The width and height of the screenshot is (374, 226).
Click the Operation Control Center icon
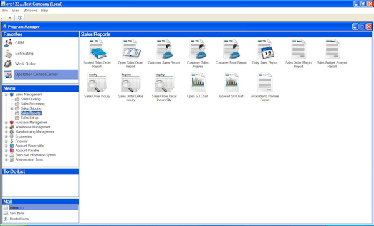(8, 75)
